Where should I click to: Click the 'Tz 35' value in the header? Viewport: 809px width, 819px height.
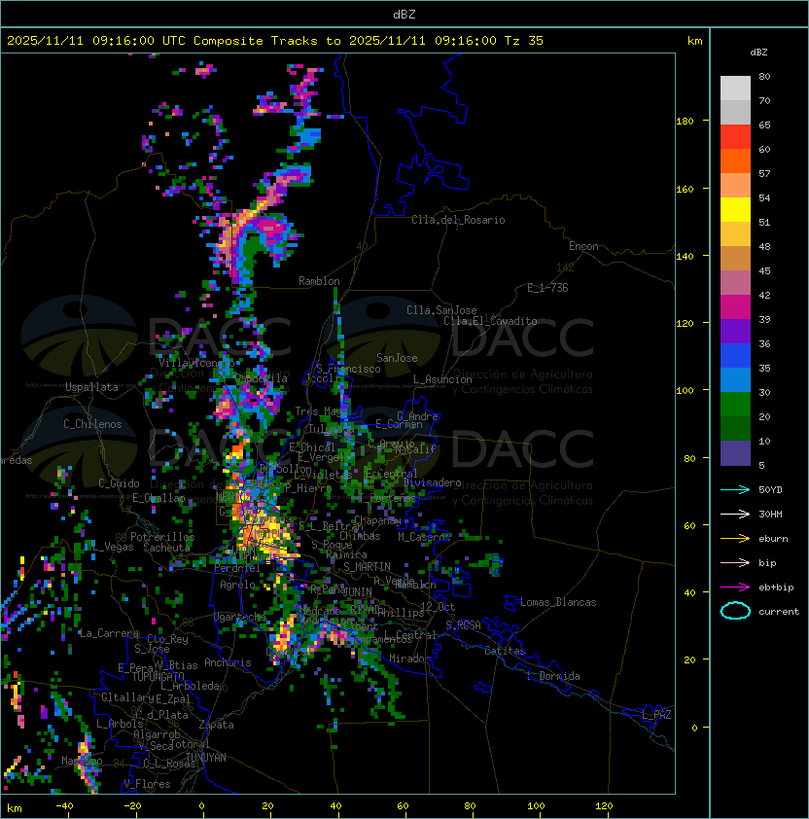coord(524,41)
